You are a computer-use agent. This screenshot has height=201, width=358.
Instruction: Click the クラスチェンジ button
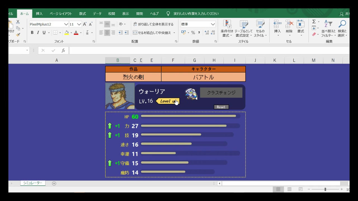[x=221, y=93]
